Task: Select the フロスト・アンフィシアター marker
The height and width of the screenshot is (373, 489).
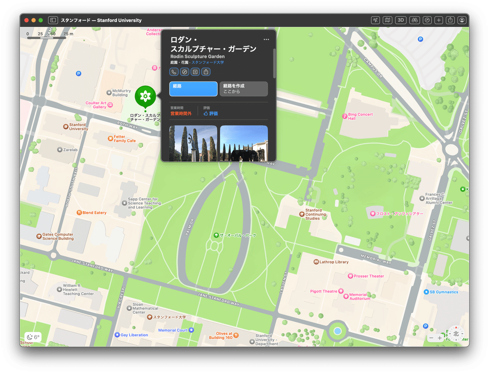Action: point(372,214)
